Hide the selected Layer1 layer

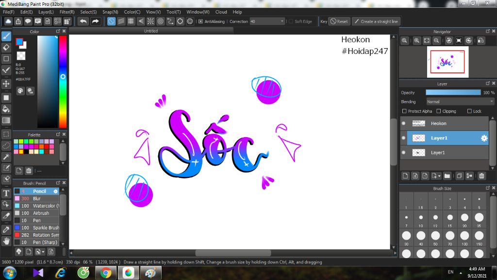click(x=403, y=138)
